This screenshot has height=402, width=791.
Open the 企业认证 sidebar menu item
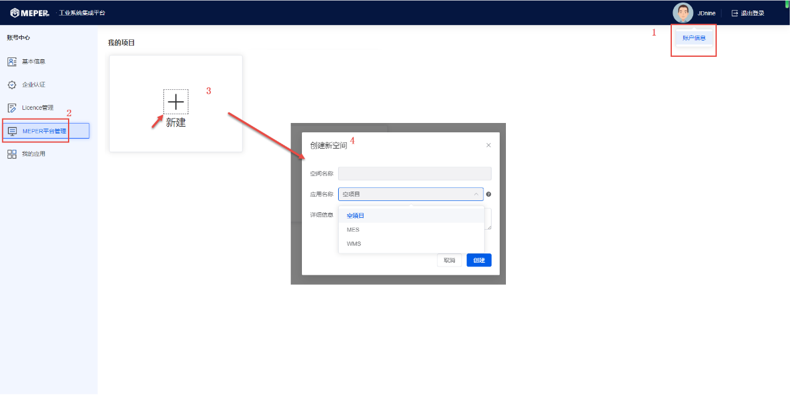click(x=34, y=85)
